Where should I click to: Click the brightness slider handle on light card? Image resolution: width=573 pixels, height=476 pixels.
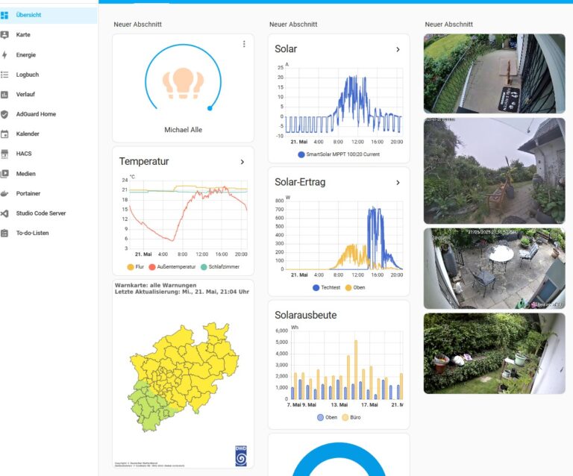pos(210,108)
